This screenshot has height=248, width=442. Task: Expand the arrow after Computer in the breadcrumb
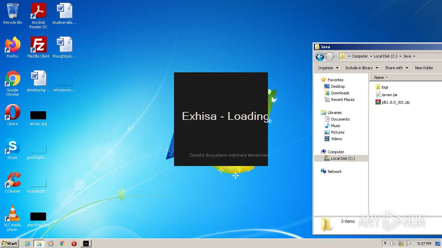pos(371,56)
